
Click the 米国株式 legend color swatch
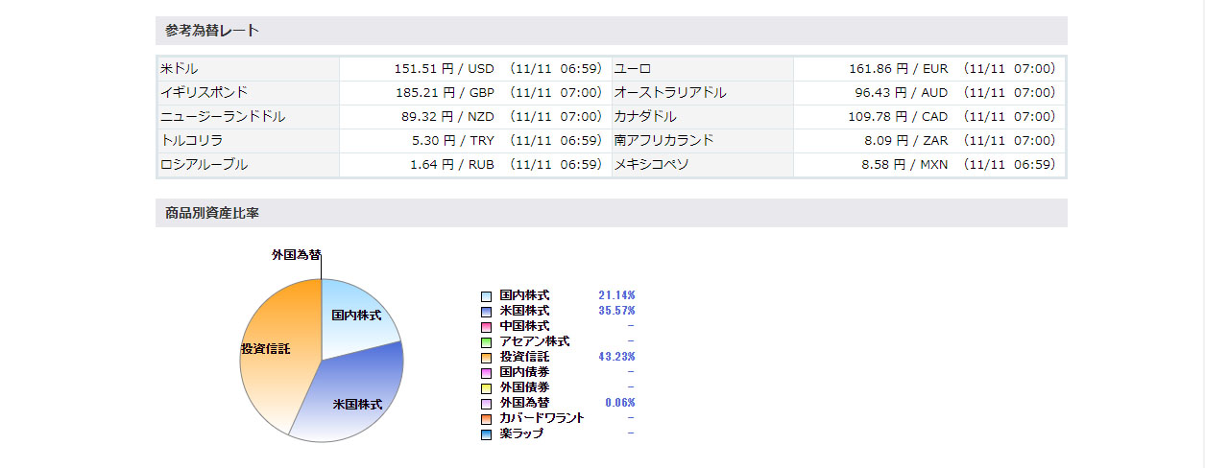pyautogui.click(x=487, y=312)
